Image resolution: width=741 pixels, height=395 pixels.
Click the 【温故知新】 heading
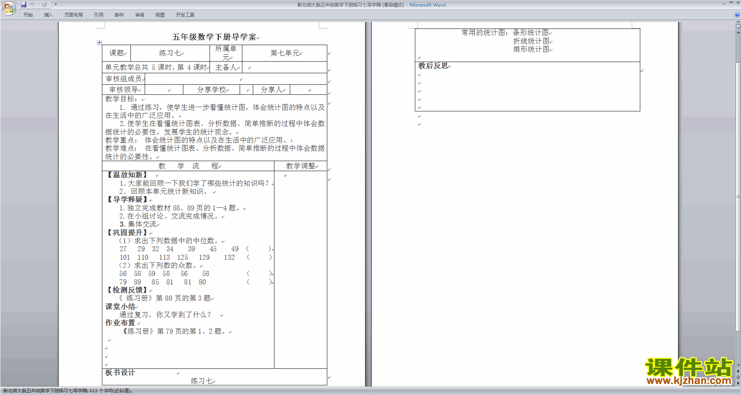point(127,175)
